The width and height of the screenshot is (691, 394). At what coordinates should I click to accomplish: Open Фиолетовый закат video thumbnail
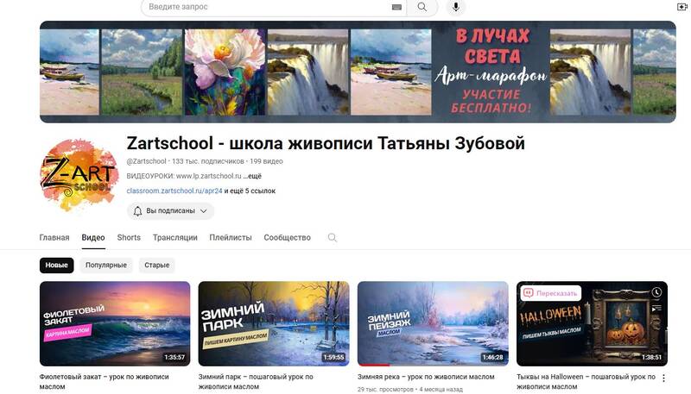pos(115,323)
